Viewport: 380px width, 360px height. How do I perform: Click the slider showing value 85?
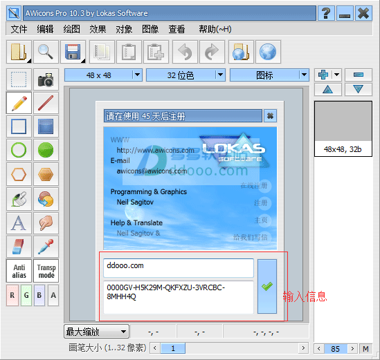pos(336,349)
